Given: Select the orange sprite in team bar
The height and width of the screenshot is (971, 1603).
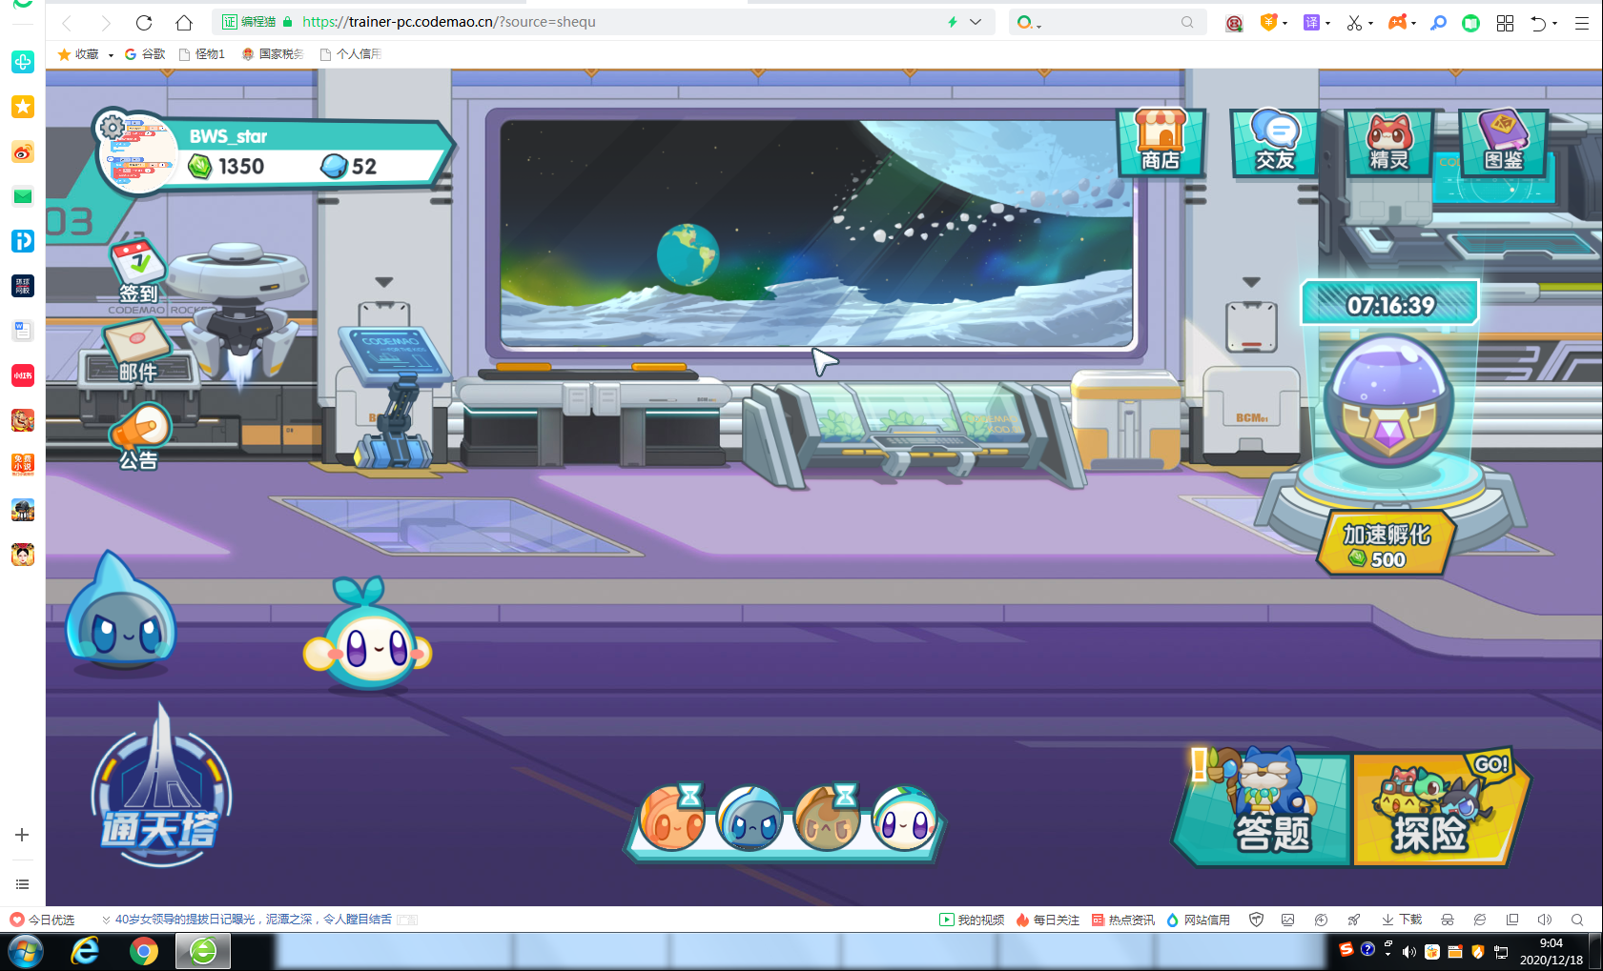Looking at the screenshot, I should 672,819.
